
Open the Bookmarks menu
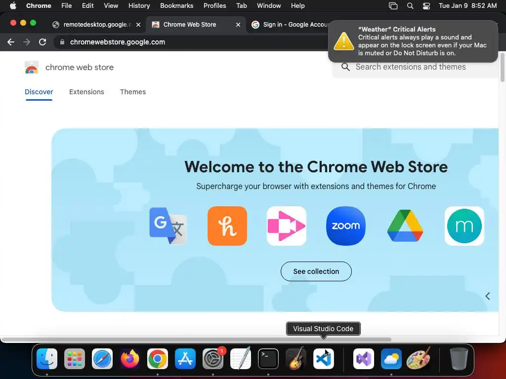(x=177, y=6)
